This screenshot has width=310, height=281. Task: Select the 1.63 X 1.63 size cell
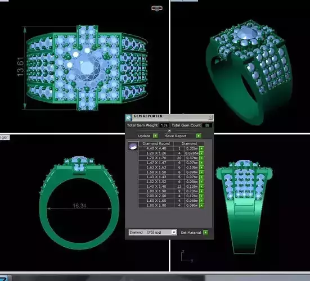[x=156, y=167]
